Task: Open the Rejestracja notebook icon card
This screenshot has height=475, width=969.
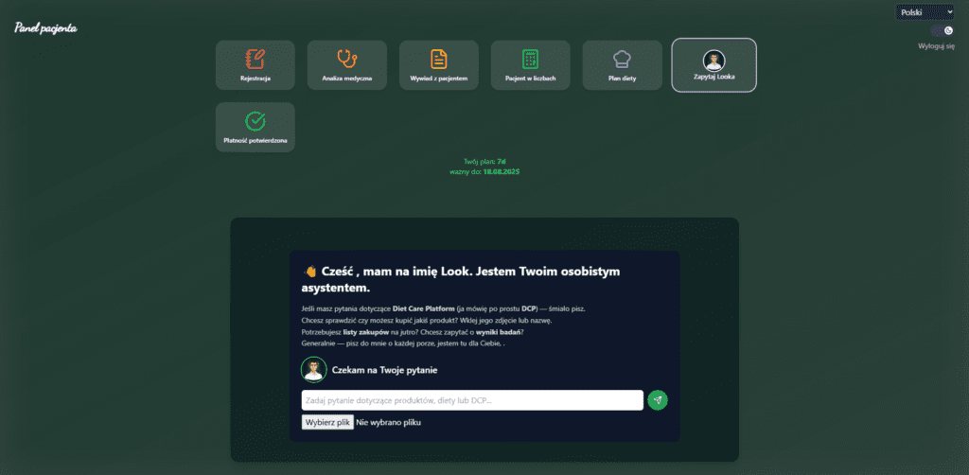Action: (255, 65)
